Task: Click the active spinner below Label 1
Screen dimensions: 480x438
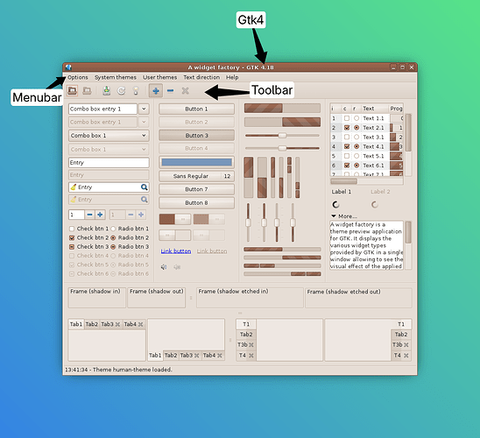Action: tap(335, 204)
